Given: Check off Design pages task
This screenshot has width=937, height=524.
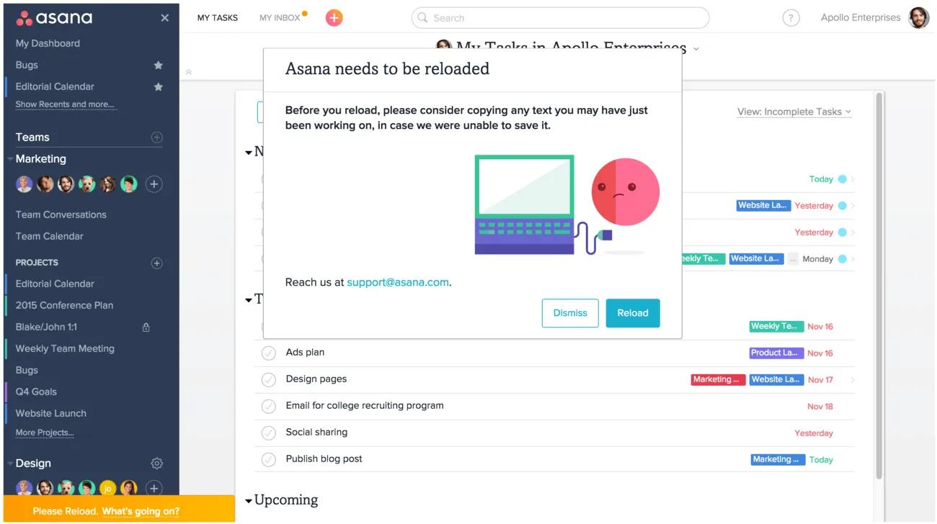Looking at the screenshot, I should coord(269,380).
